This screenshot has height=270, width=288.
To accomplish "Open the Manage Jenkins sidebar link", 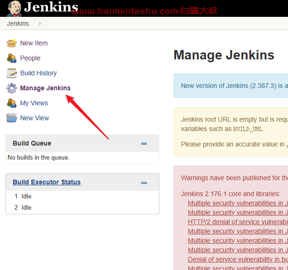I will [45, 88].
